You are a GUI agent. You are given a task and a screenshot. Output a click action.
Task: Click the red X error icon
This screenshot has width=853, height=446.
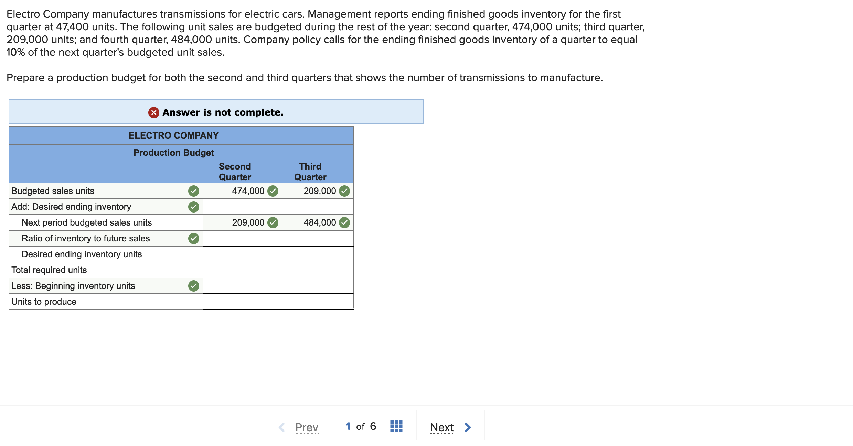click(x=153, y=112)
